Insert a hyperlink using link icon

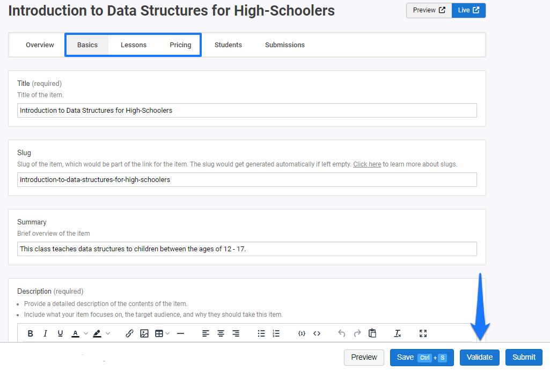coord(129,333)
